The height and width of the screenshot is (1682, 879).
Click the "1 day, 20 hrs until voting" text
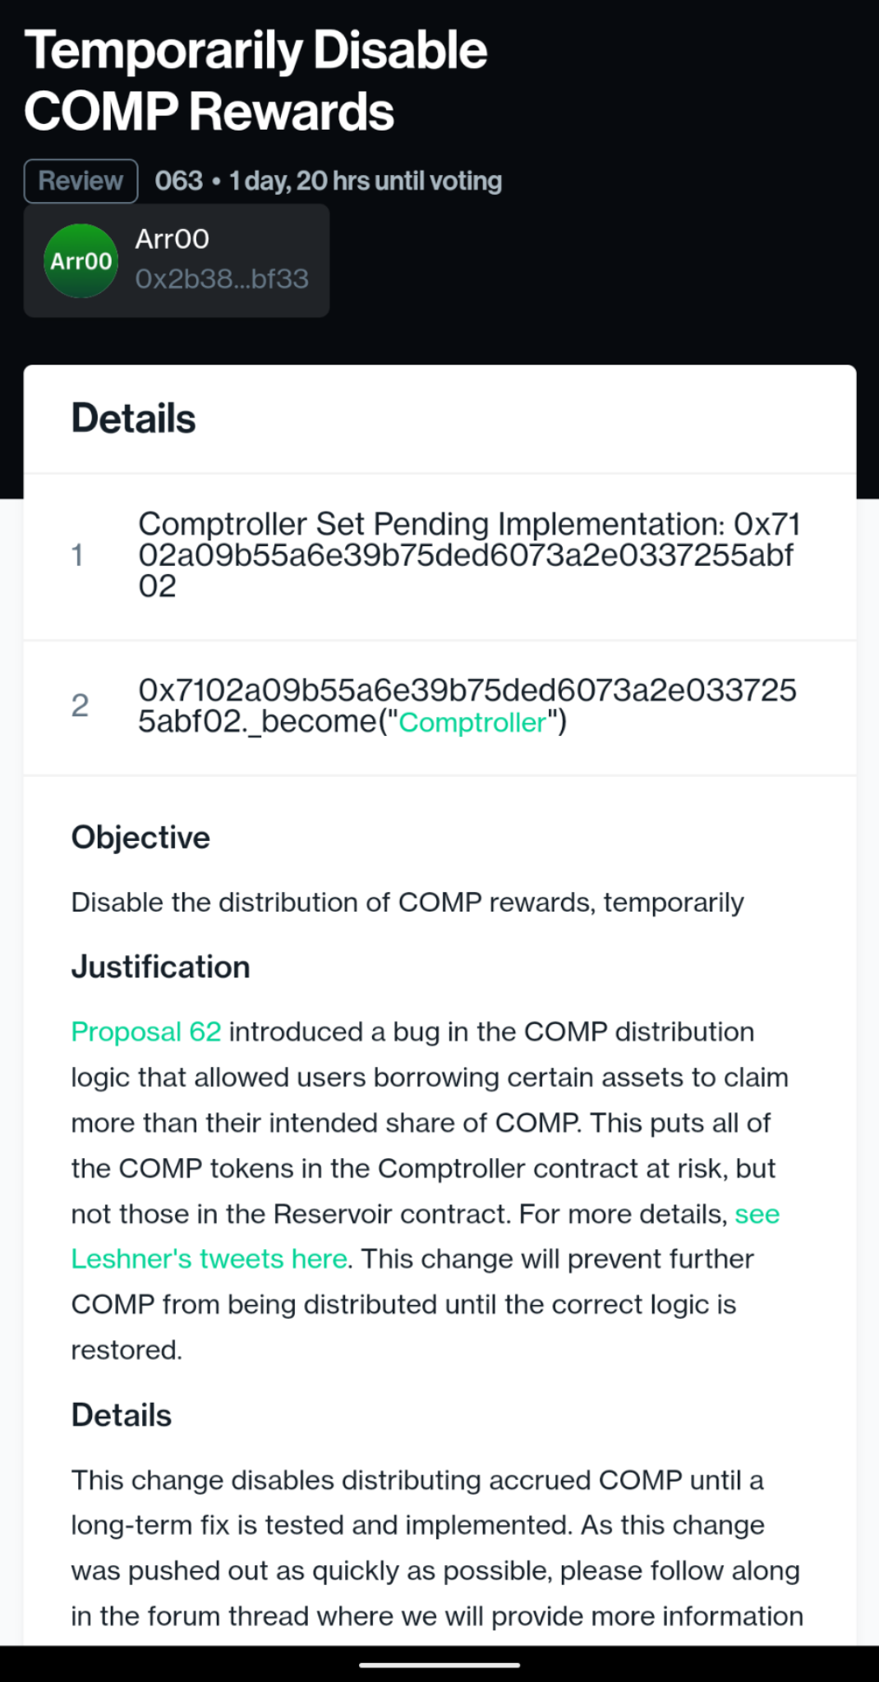(x=366, y=181)
